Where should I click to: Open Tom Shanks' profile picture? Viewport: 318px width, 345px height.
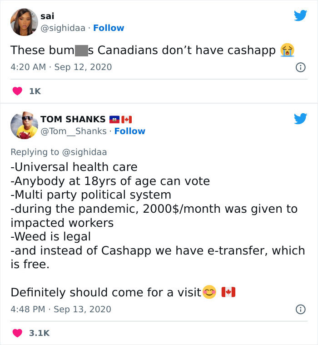coord(23,125)
